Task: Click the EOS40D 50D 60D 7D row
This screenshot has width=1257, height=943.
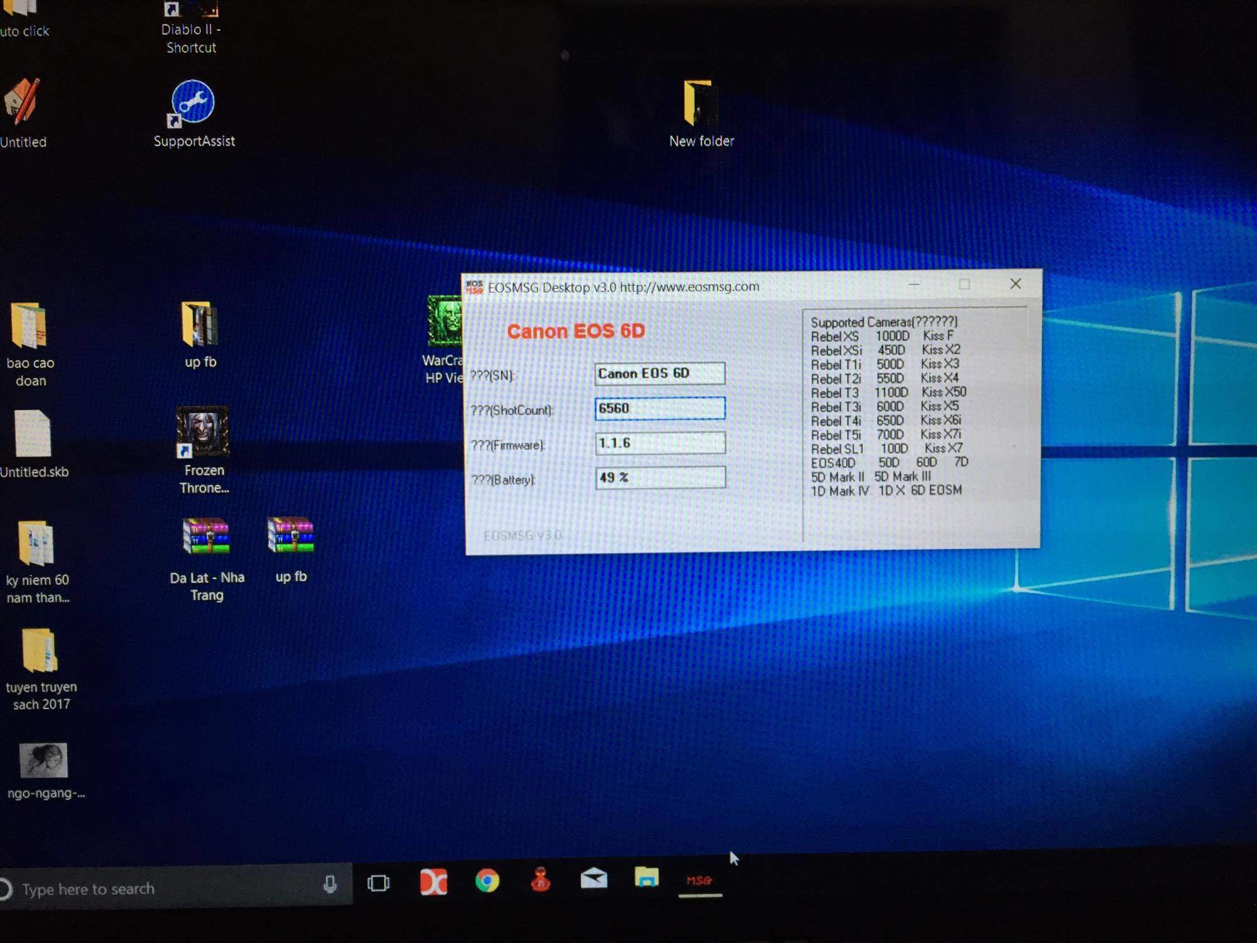Action: pos(890,463)
